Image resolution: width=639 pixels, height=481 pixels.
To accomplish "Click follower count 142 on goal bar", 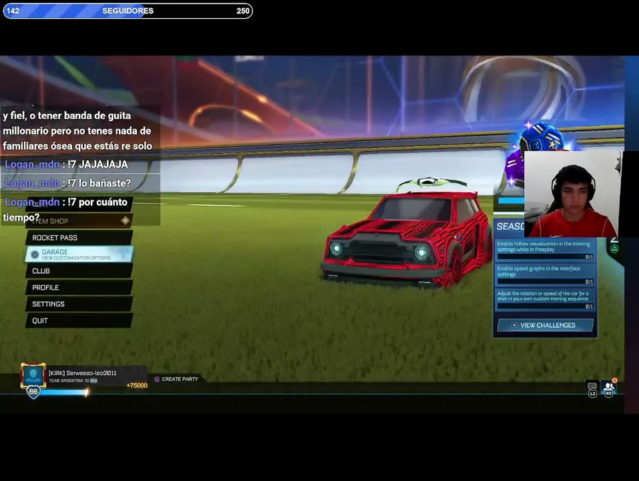I will click(x=13, y=11).
